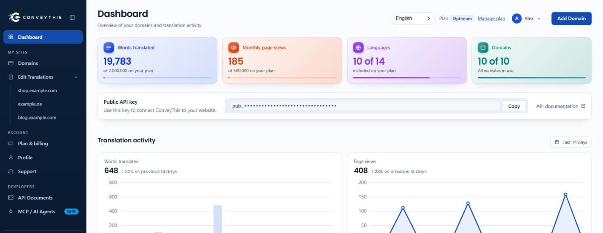Click Monthly page views eye icon
Image resolution: width=603 pixels, height=233 pixels.
coord(233,48)
